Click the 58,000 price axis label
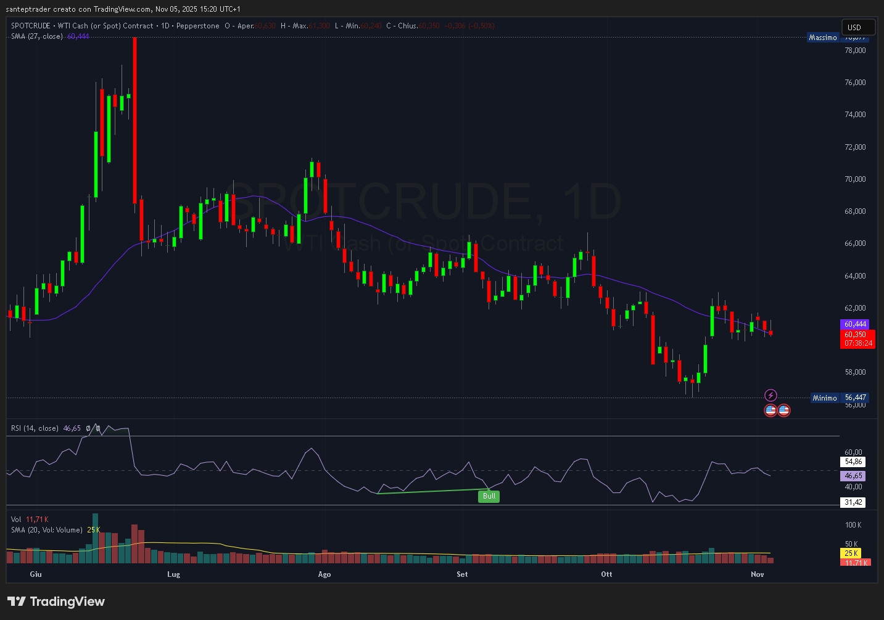Screen dimensions: 884x620 pyautogui.click(x=855, y=372)
